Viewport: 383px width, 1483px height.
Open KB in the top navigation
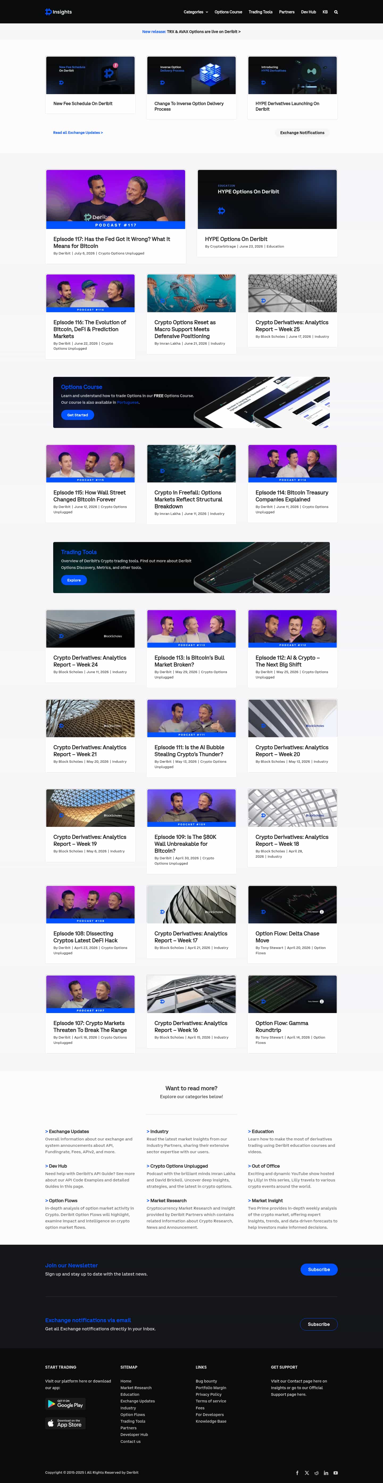click(325, 12)
